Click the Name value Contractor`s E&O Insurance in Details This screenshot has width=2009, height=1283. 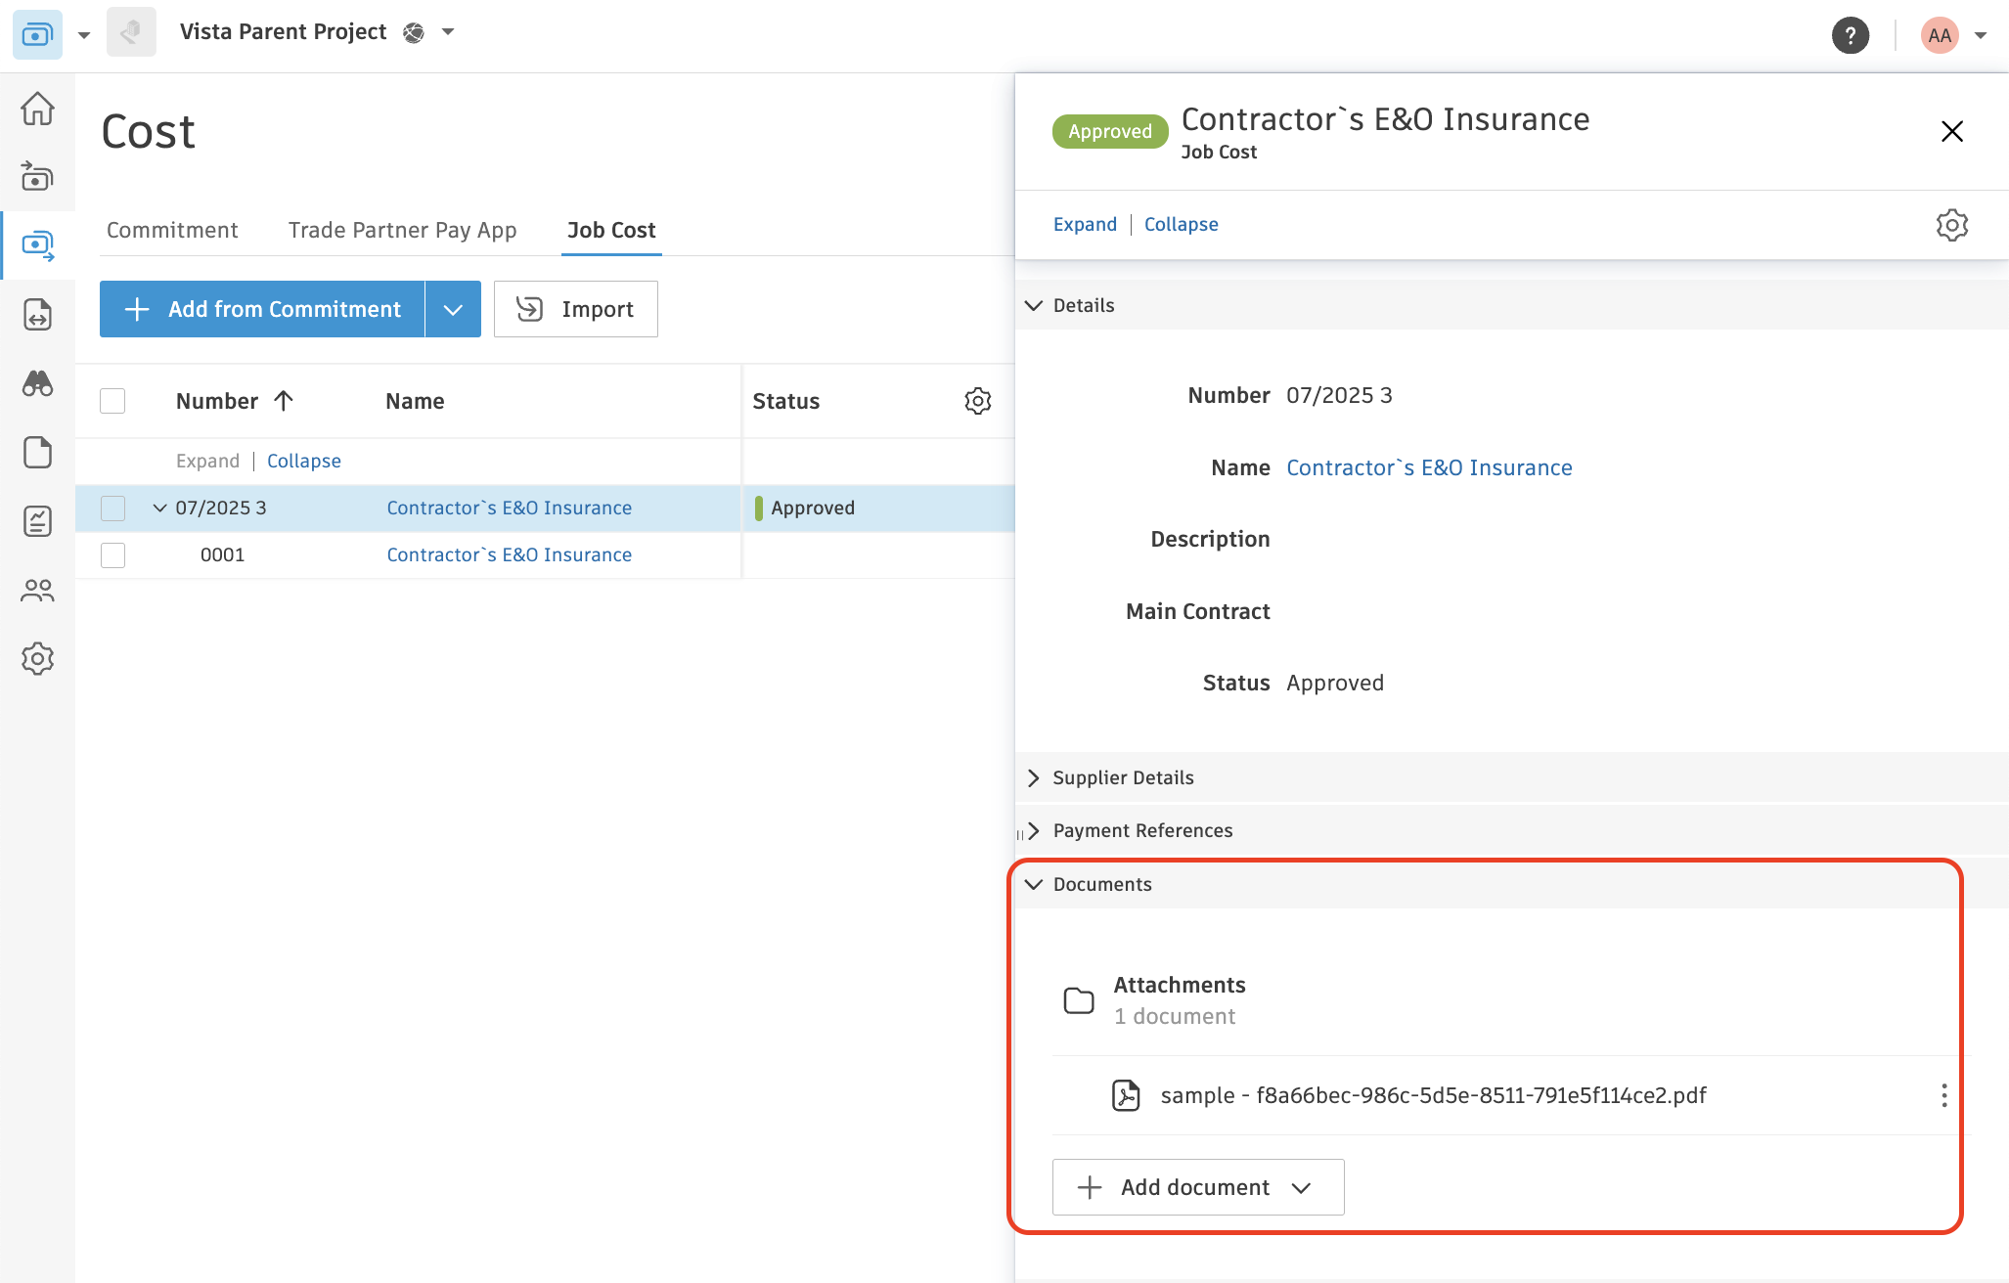point(1429,467)
